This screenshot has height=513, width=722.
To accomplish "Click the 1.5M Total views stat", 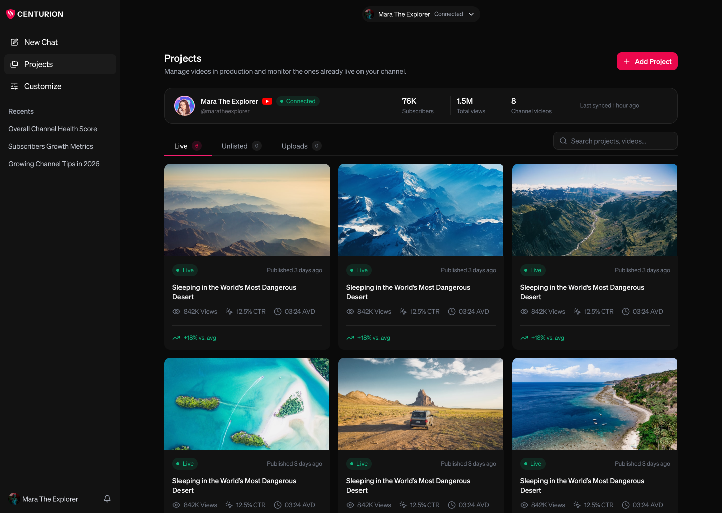I will tap(471, 106).
